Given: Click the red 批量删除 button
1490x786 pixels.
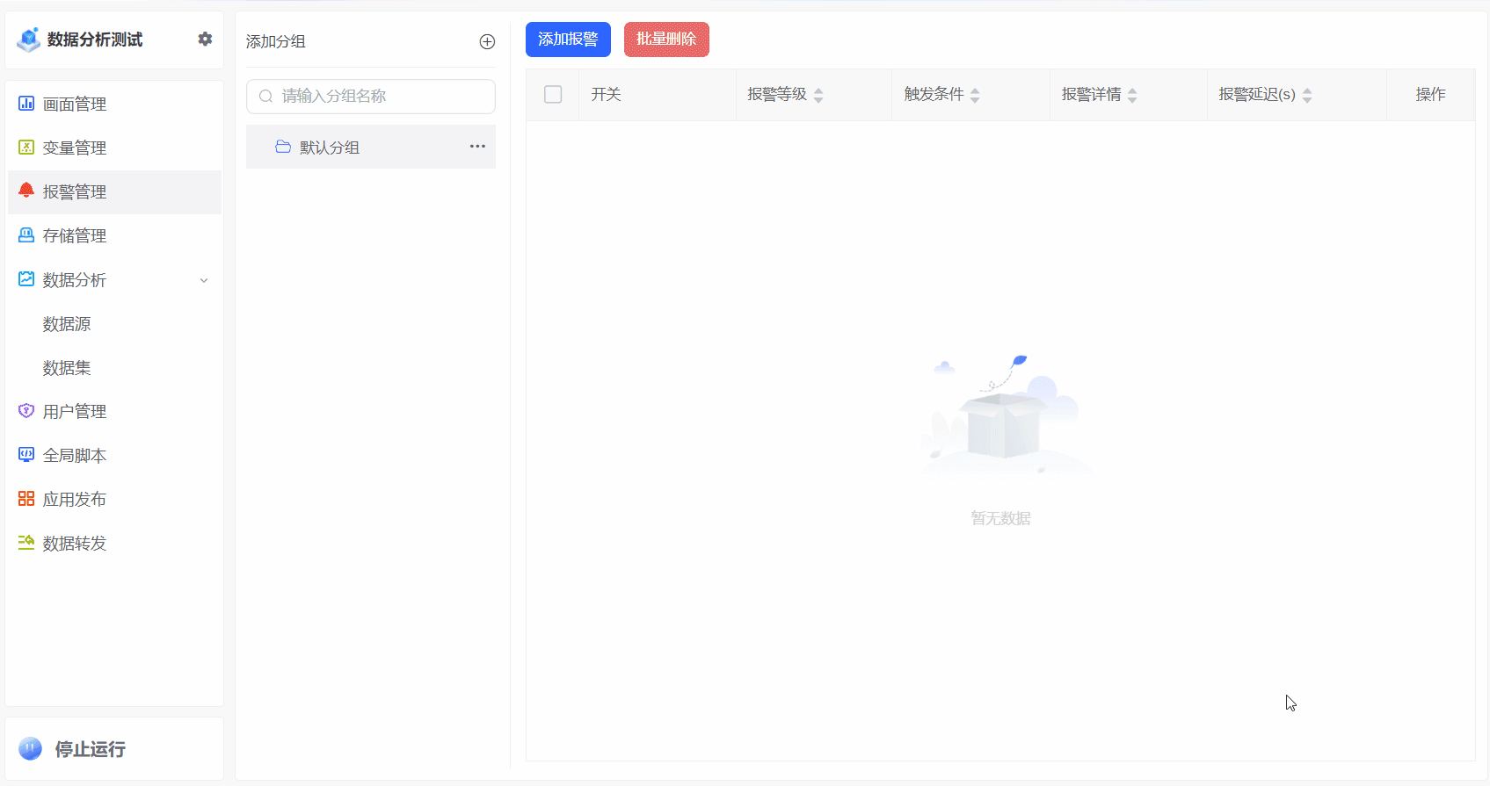Looking at the screenshot, I should (x=666, y=40).
